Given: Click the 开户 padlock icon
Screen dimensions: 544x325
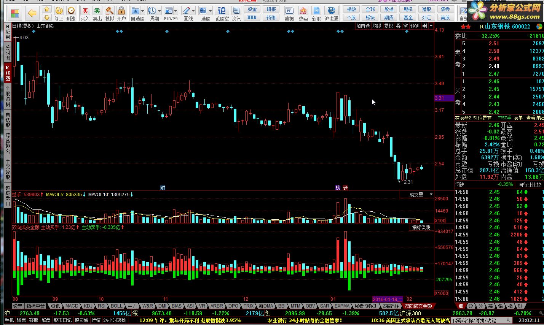Looking at the screenshot, I should (121, 10).
